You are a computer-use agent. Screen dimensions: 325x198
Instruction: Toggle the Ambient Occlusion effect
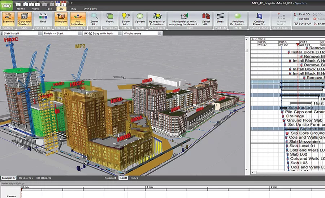pyautogui.click(x=238, y=19)
